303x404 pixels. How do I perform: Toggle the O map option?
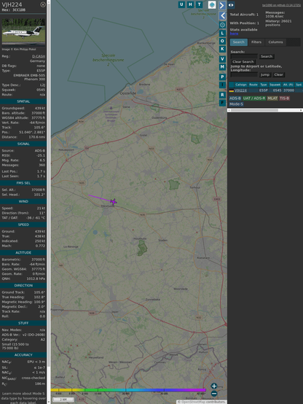(222, 41)
